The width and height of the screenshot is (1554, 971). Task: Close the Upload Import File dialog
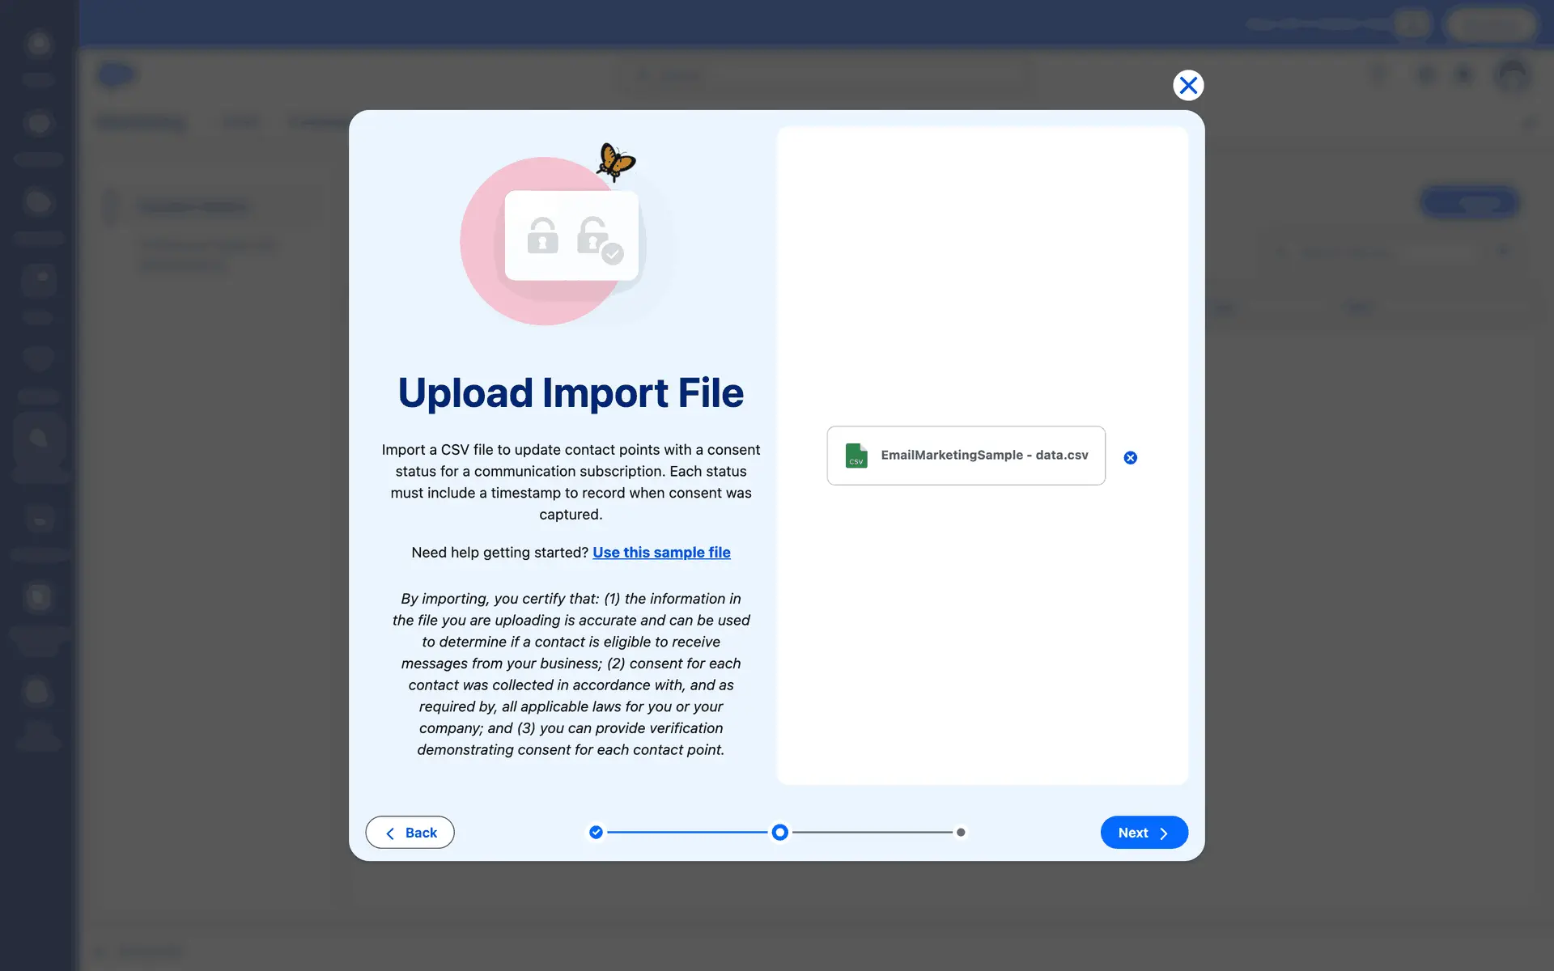pos(1187,85)
